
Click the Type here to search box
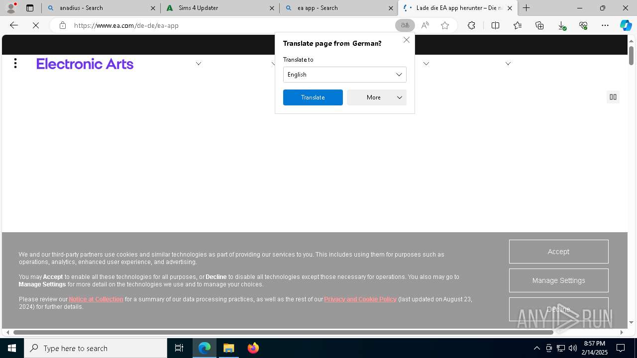(96, 348)
